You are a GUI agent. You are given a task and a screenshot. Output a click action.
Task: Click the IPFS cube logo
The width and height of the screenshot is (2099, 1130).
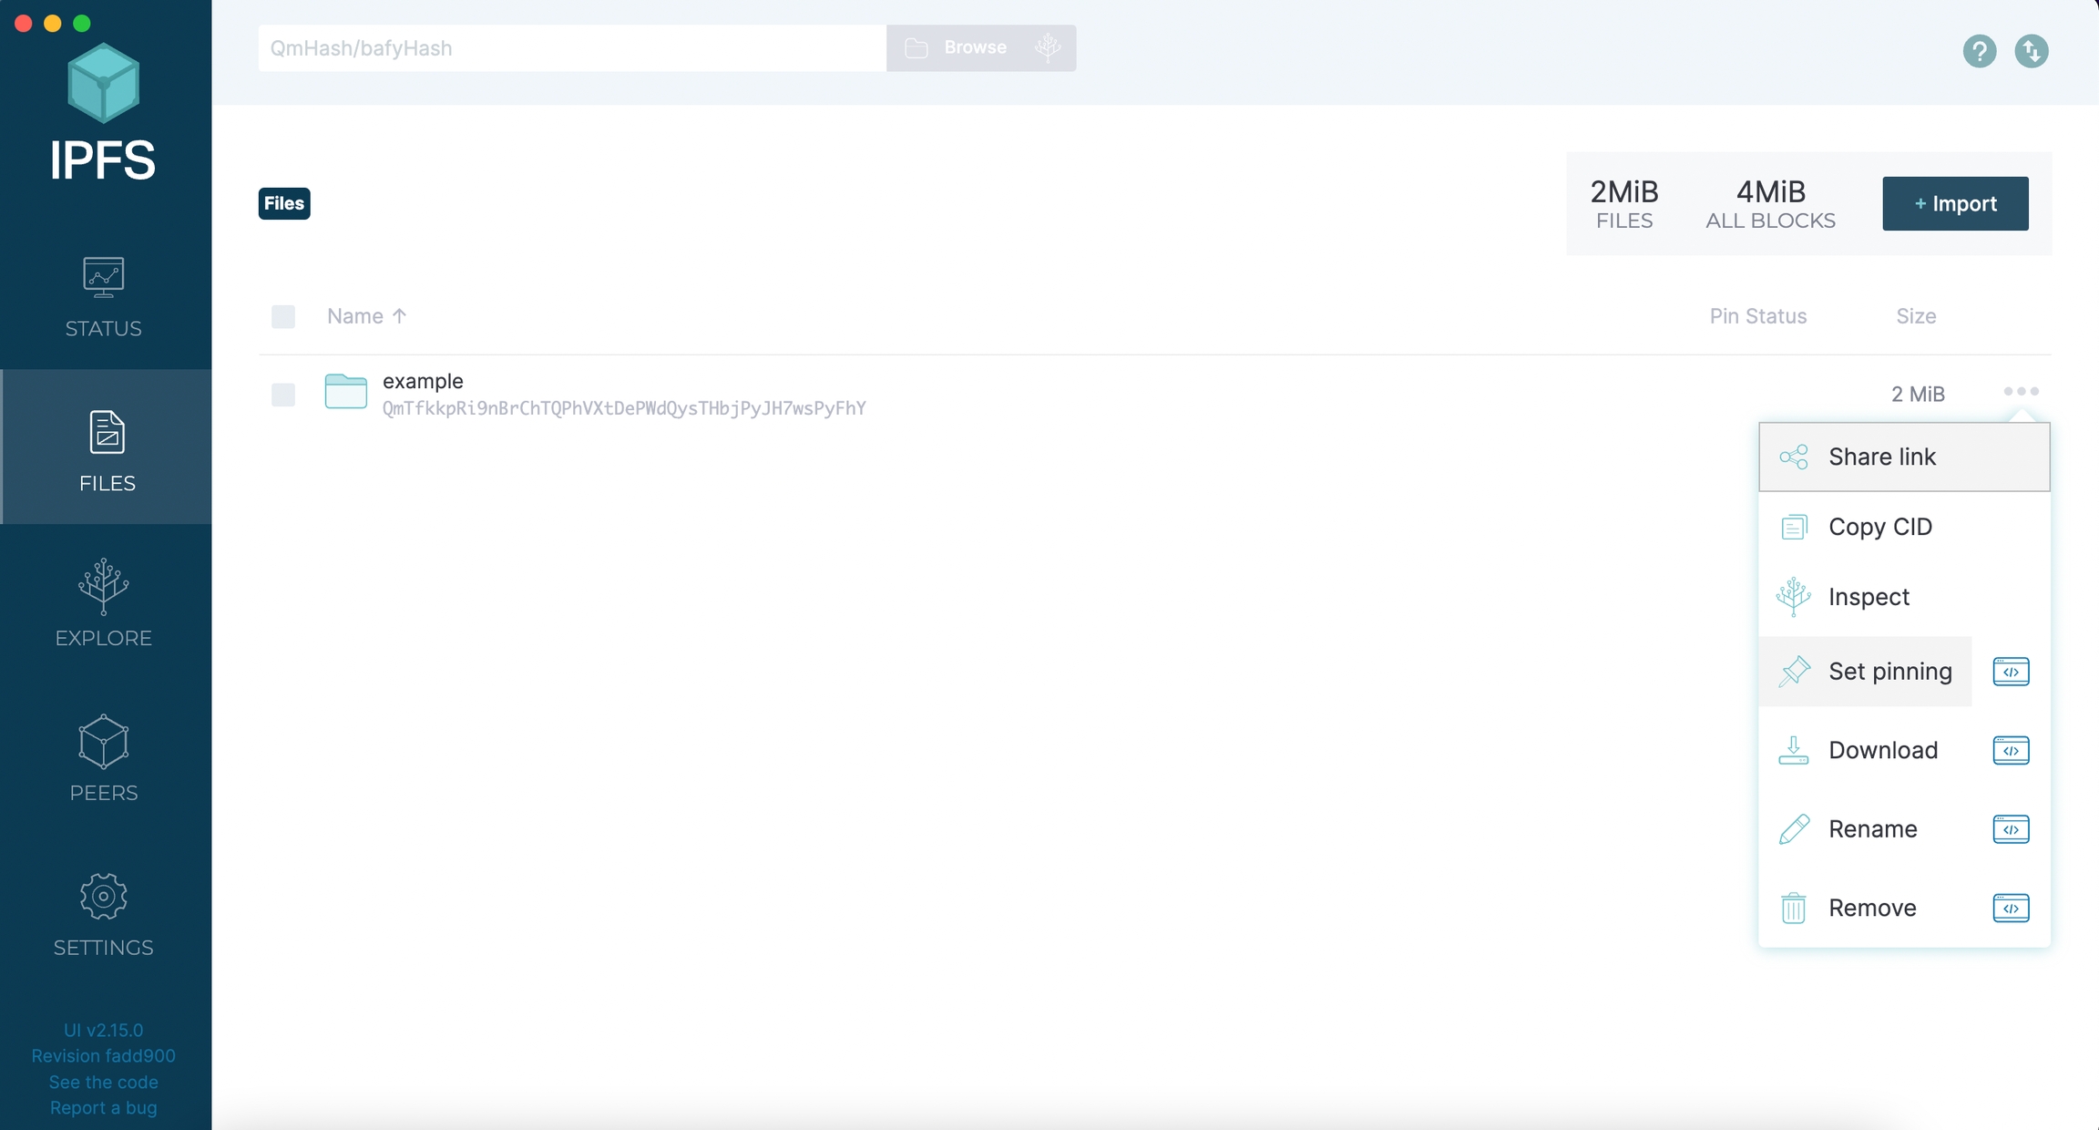point(103,83)
